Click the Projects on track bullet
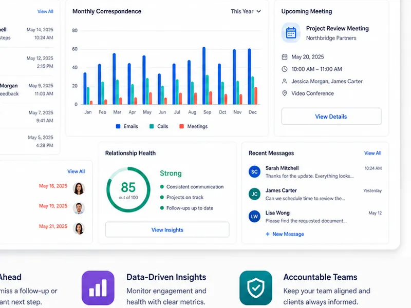This screenshot has height=308, width=411. 182,197
